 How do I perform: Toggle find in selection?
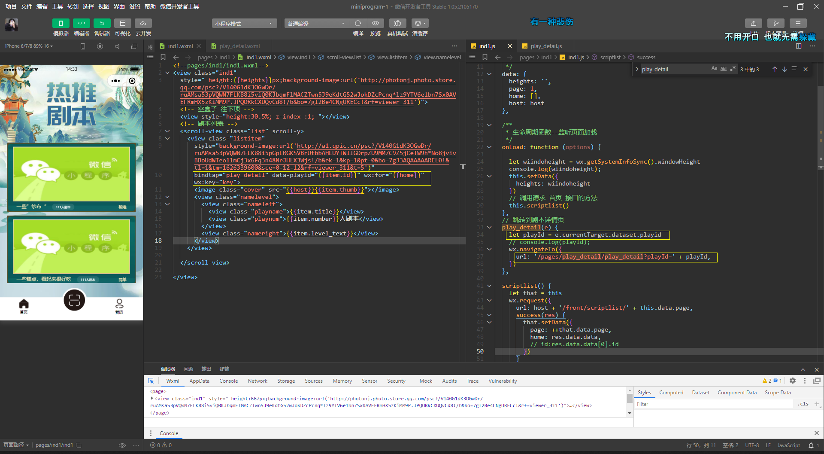[x=794, y=69]
